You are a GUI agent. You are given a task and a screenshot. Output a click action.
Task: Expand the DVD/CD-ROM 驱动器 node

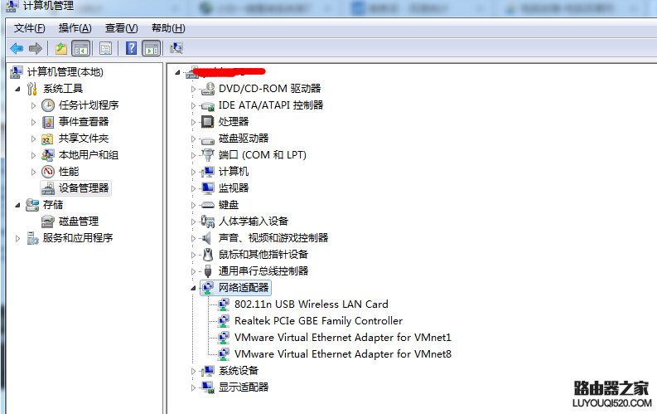(x=193, y=89)
